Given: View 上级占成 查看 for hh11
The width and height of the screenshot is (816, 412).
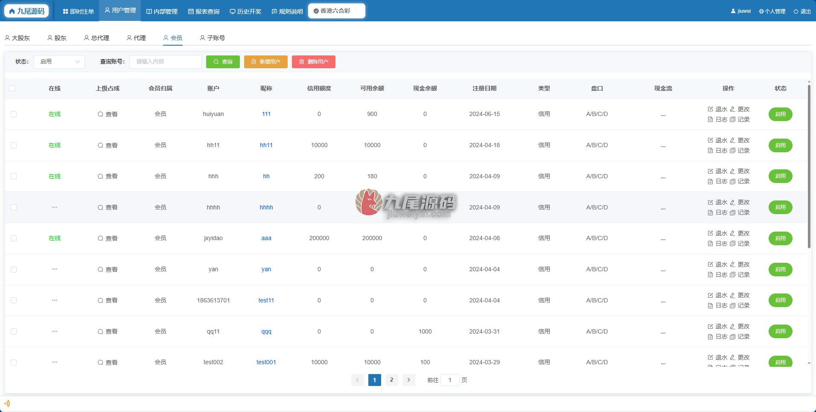Looking at the screenshot, I should 108,145.
